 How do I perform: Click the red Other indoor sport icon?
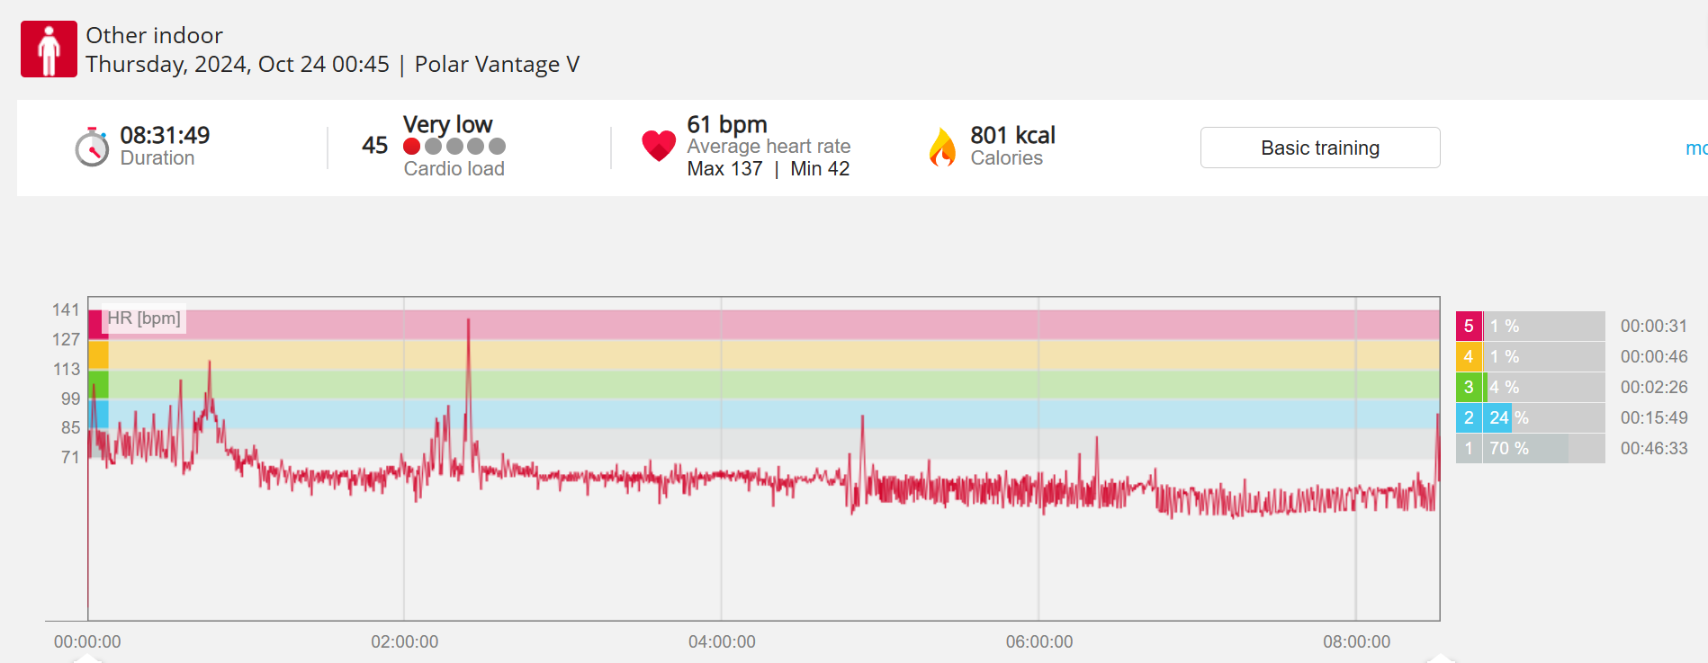tap(49, 49)
